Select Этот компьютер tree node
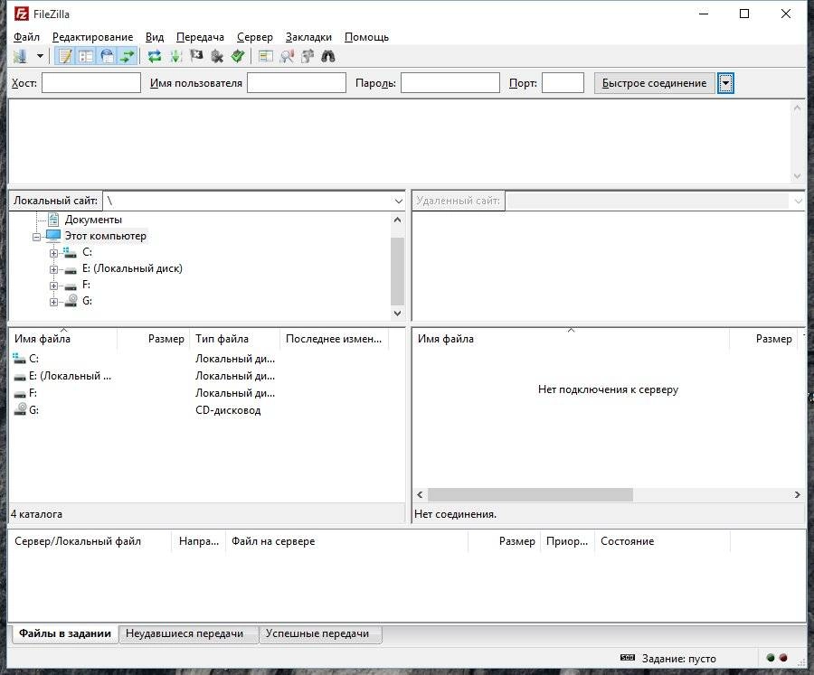This screenshot has width=814, height=675. [x=106, y=236]
